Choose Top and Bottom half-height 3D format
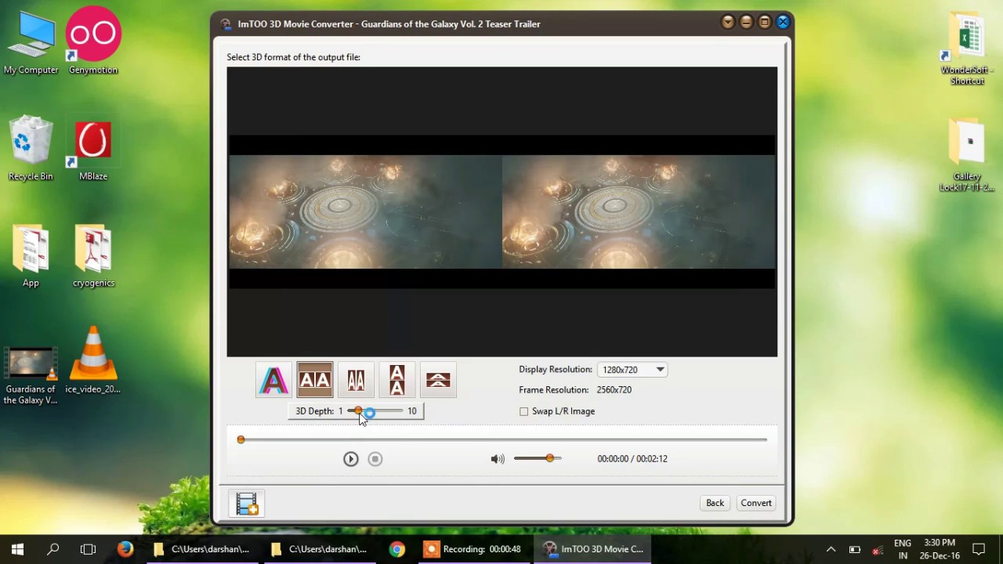 [438, 381]
